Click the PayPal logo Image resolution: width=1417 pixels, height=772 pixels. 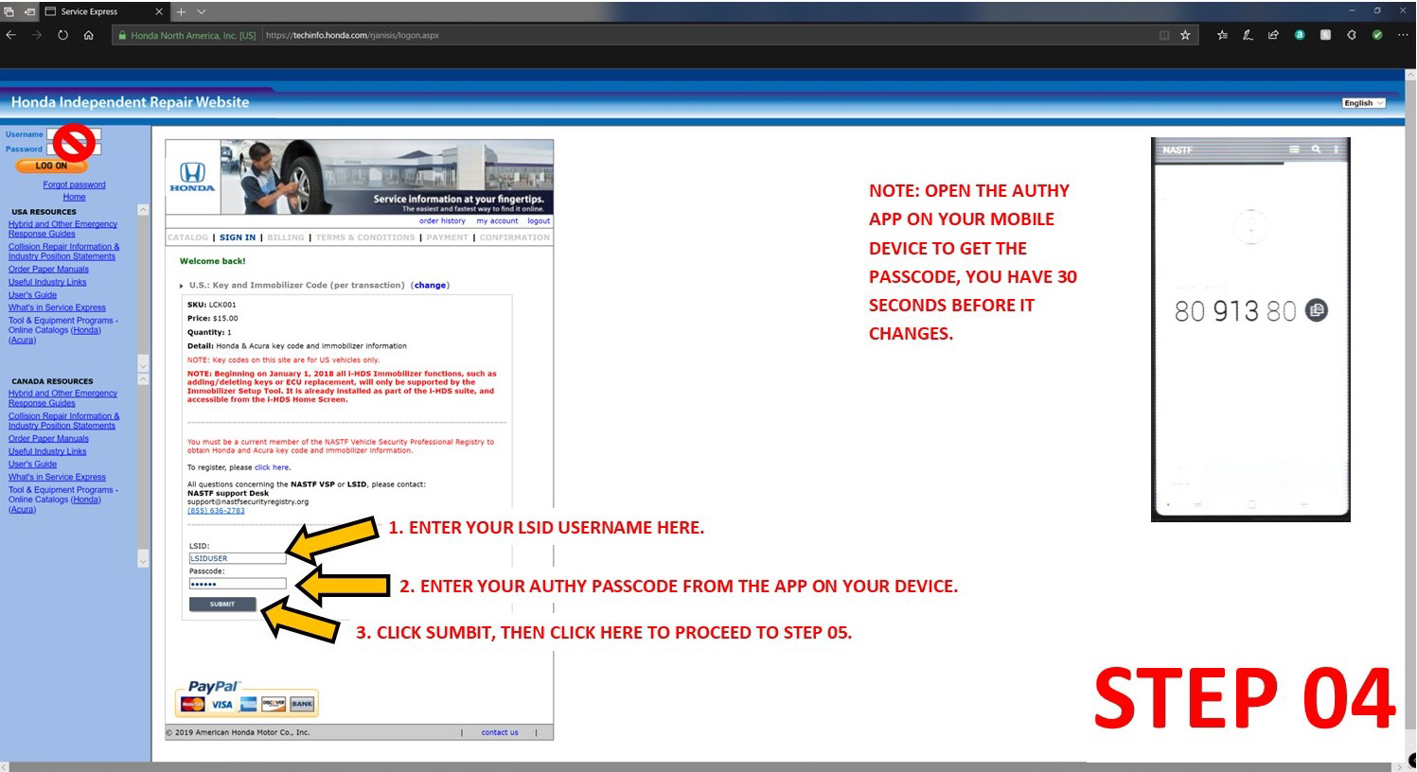[214, 686]
